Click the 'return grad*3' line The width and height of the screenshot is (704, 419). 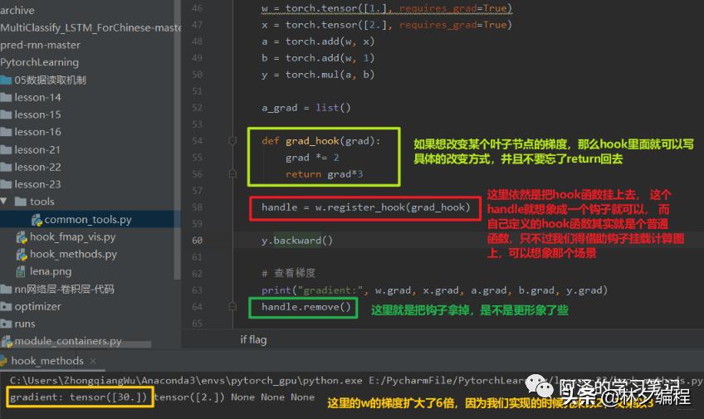(324, 174)
